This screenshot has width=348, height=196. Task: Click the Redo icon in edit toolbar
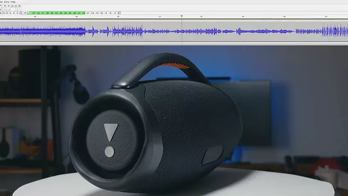point(19,9)
